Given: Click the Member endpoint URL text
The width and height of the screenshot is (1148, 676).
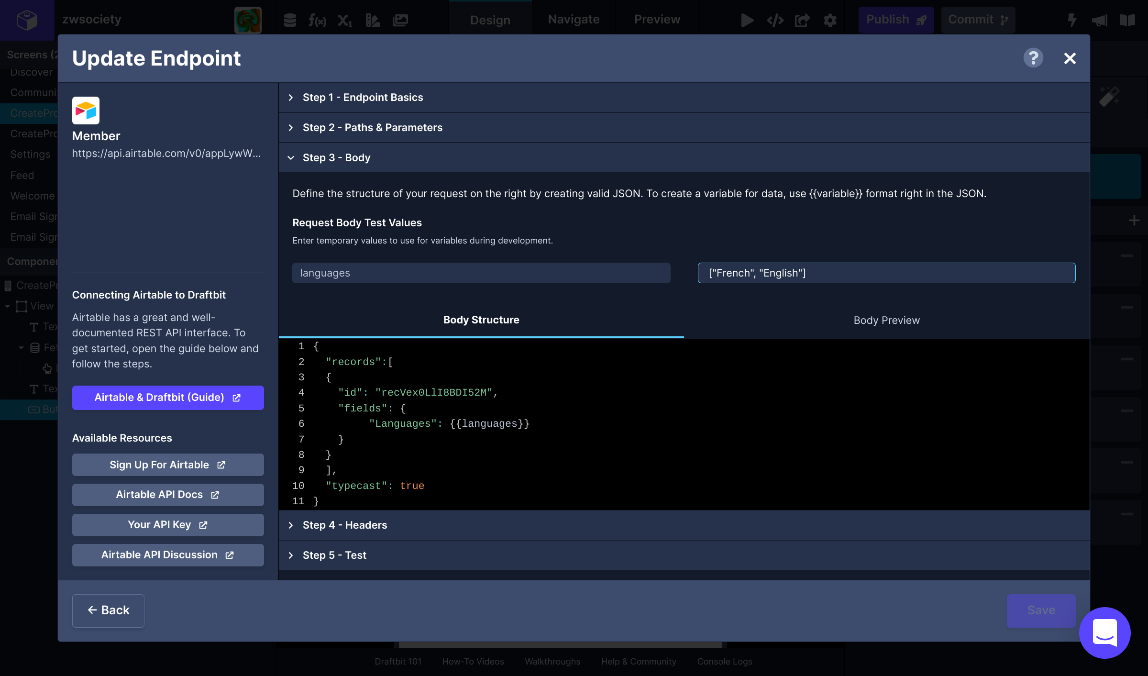Looking at the screenshot, I should (166, 154).
